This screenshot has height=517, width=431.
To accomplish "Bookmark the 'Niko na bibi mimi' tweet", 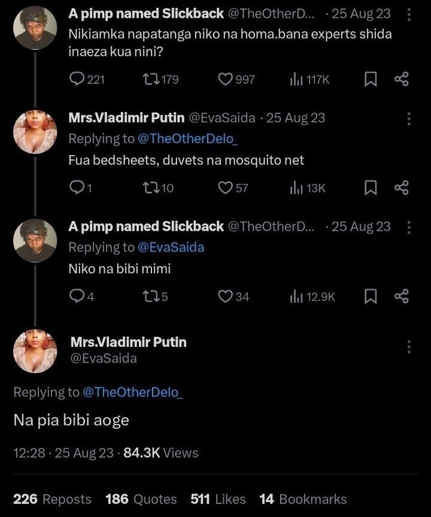I will click(371, 297).
